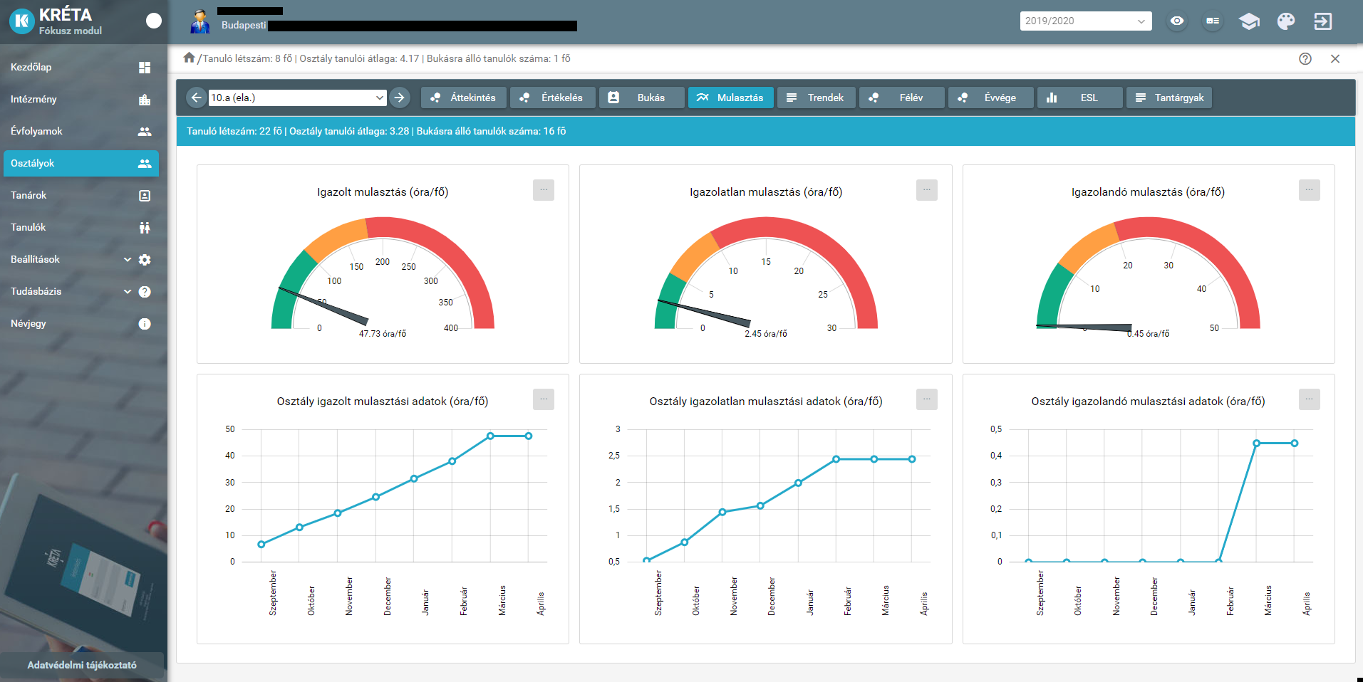Click the Március point on igazolandó chart

[1257, 443]
